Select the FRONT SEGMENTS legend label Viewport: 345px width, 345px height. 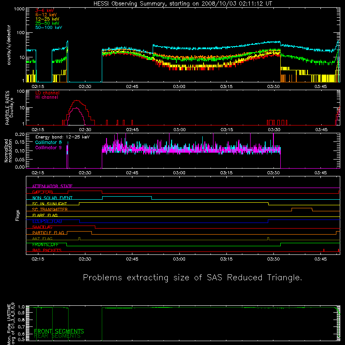pyautogui.click(x=59, y=331)
